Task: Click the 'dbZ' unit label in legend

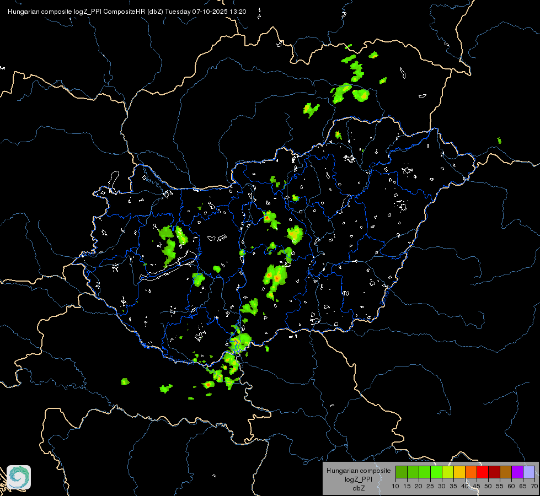Action: tap(359, 488)
